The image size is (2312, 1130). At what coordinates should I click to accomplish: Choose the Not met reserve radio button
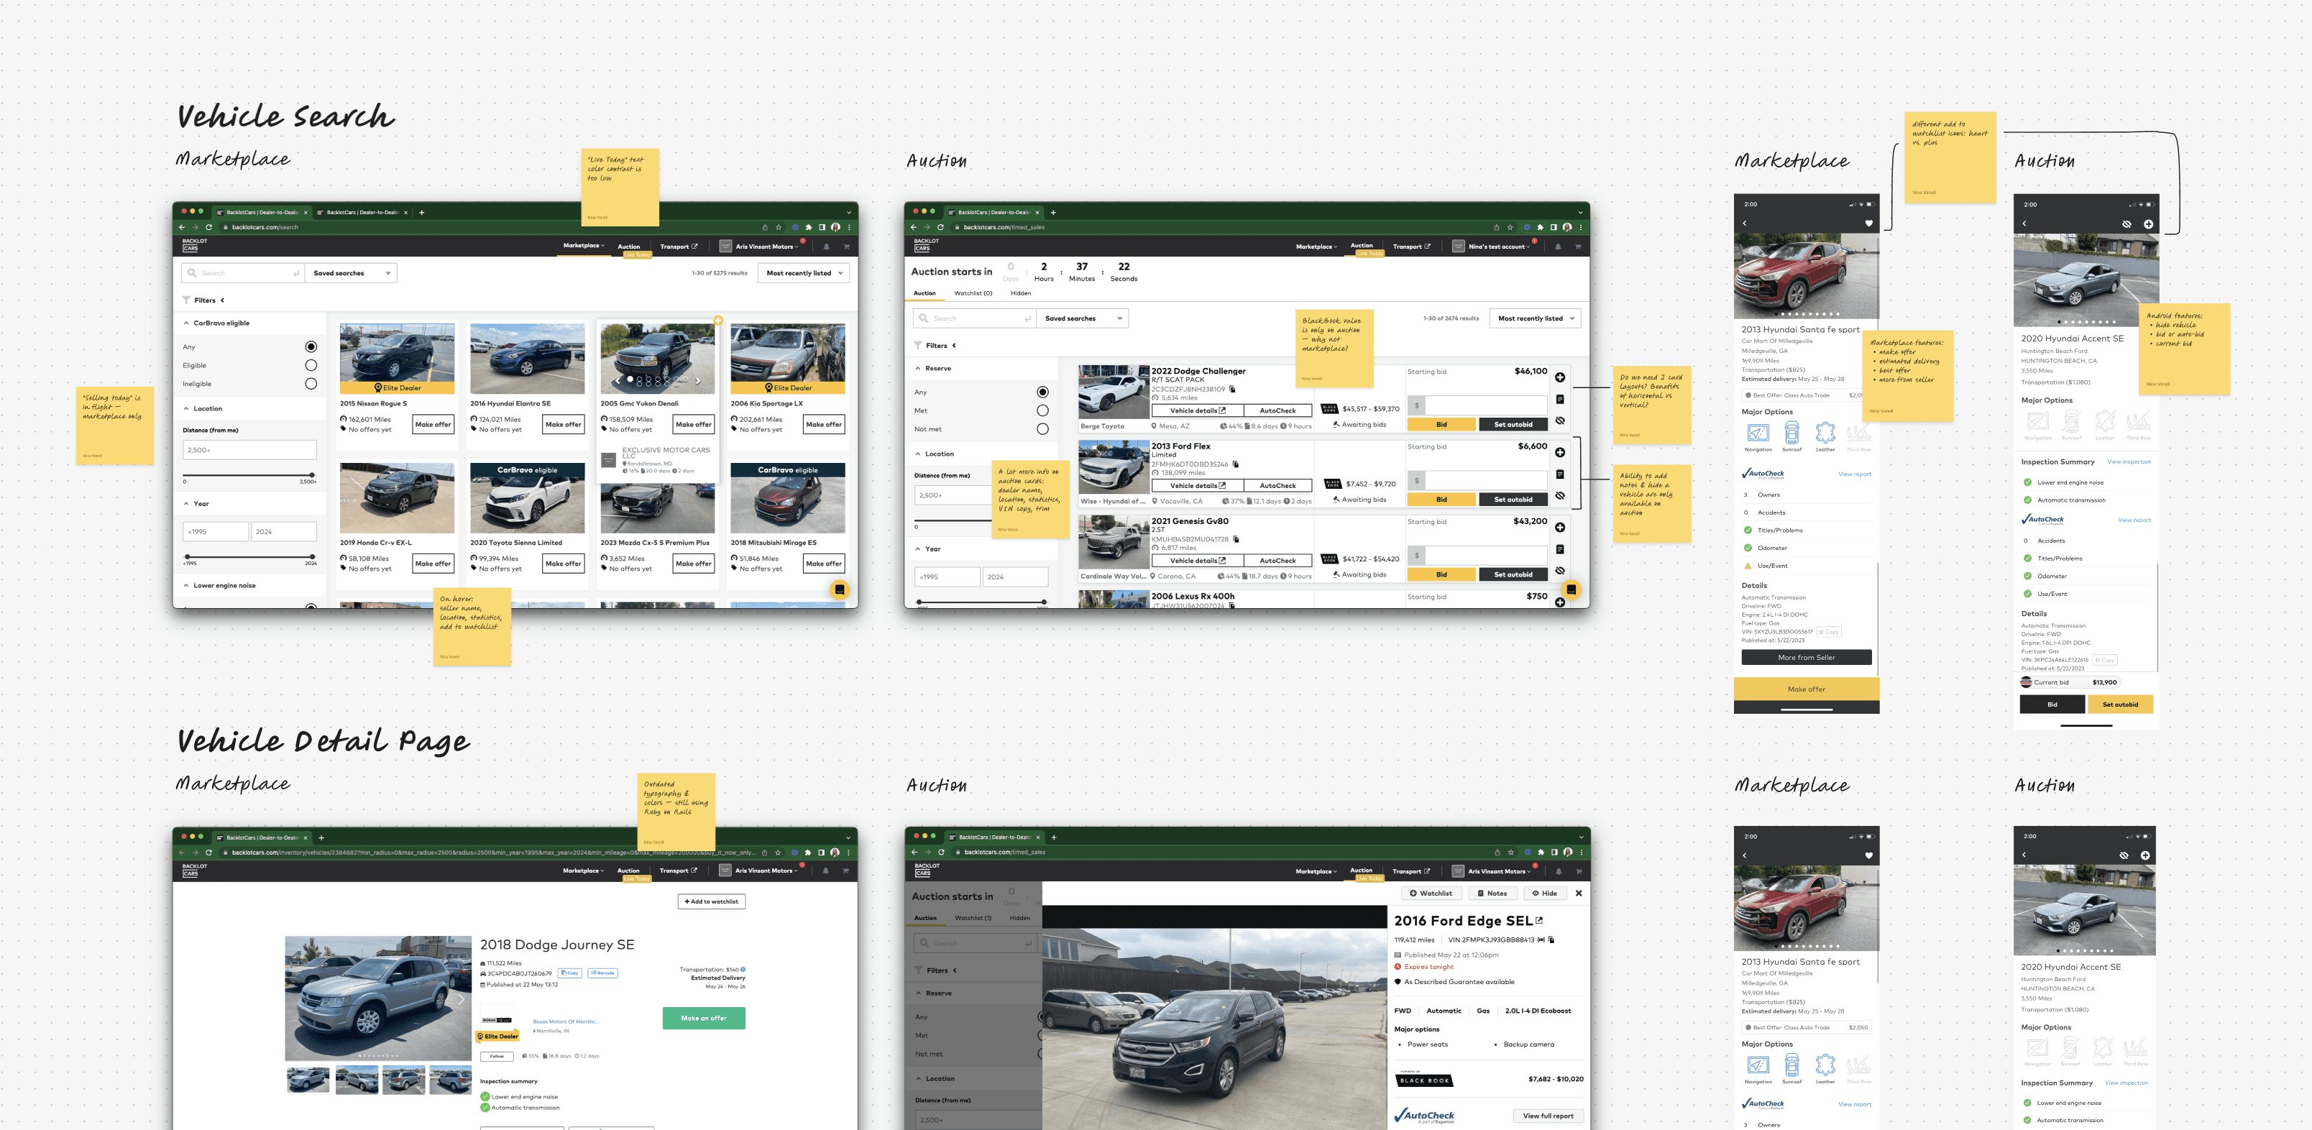point(1042,429)
